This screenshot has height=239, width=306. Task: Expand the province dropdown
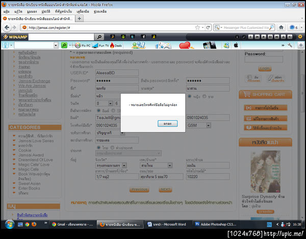pyautogui.click(x=124, y=166)
